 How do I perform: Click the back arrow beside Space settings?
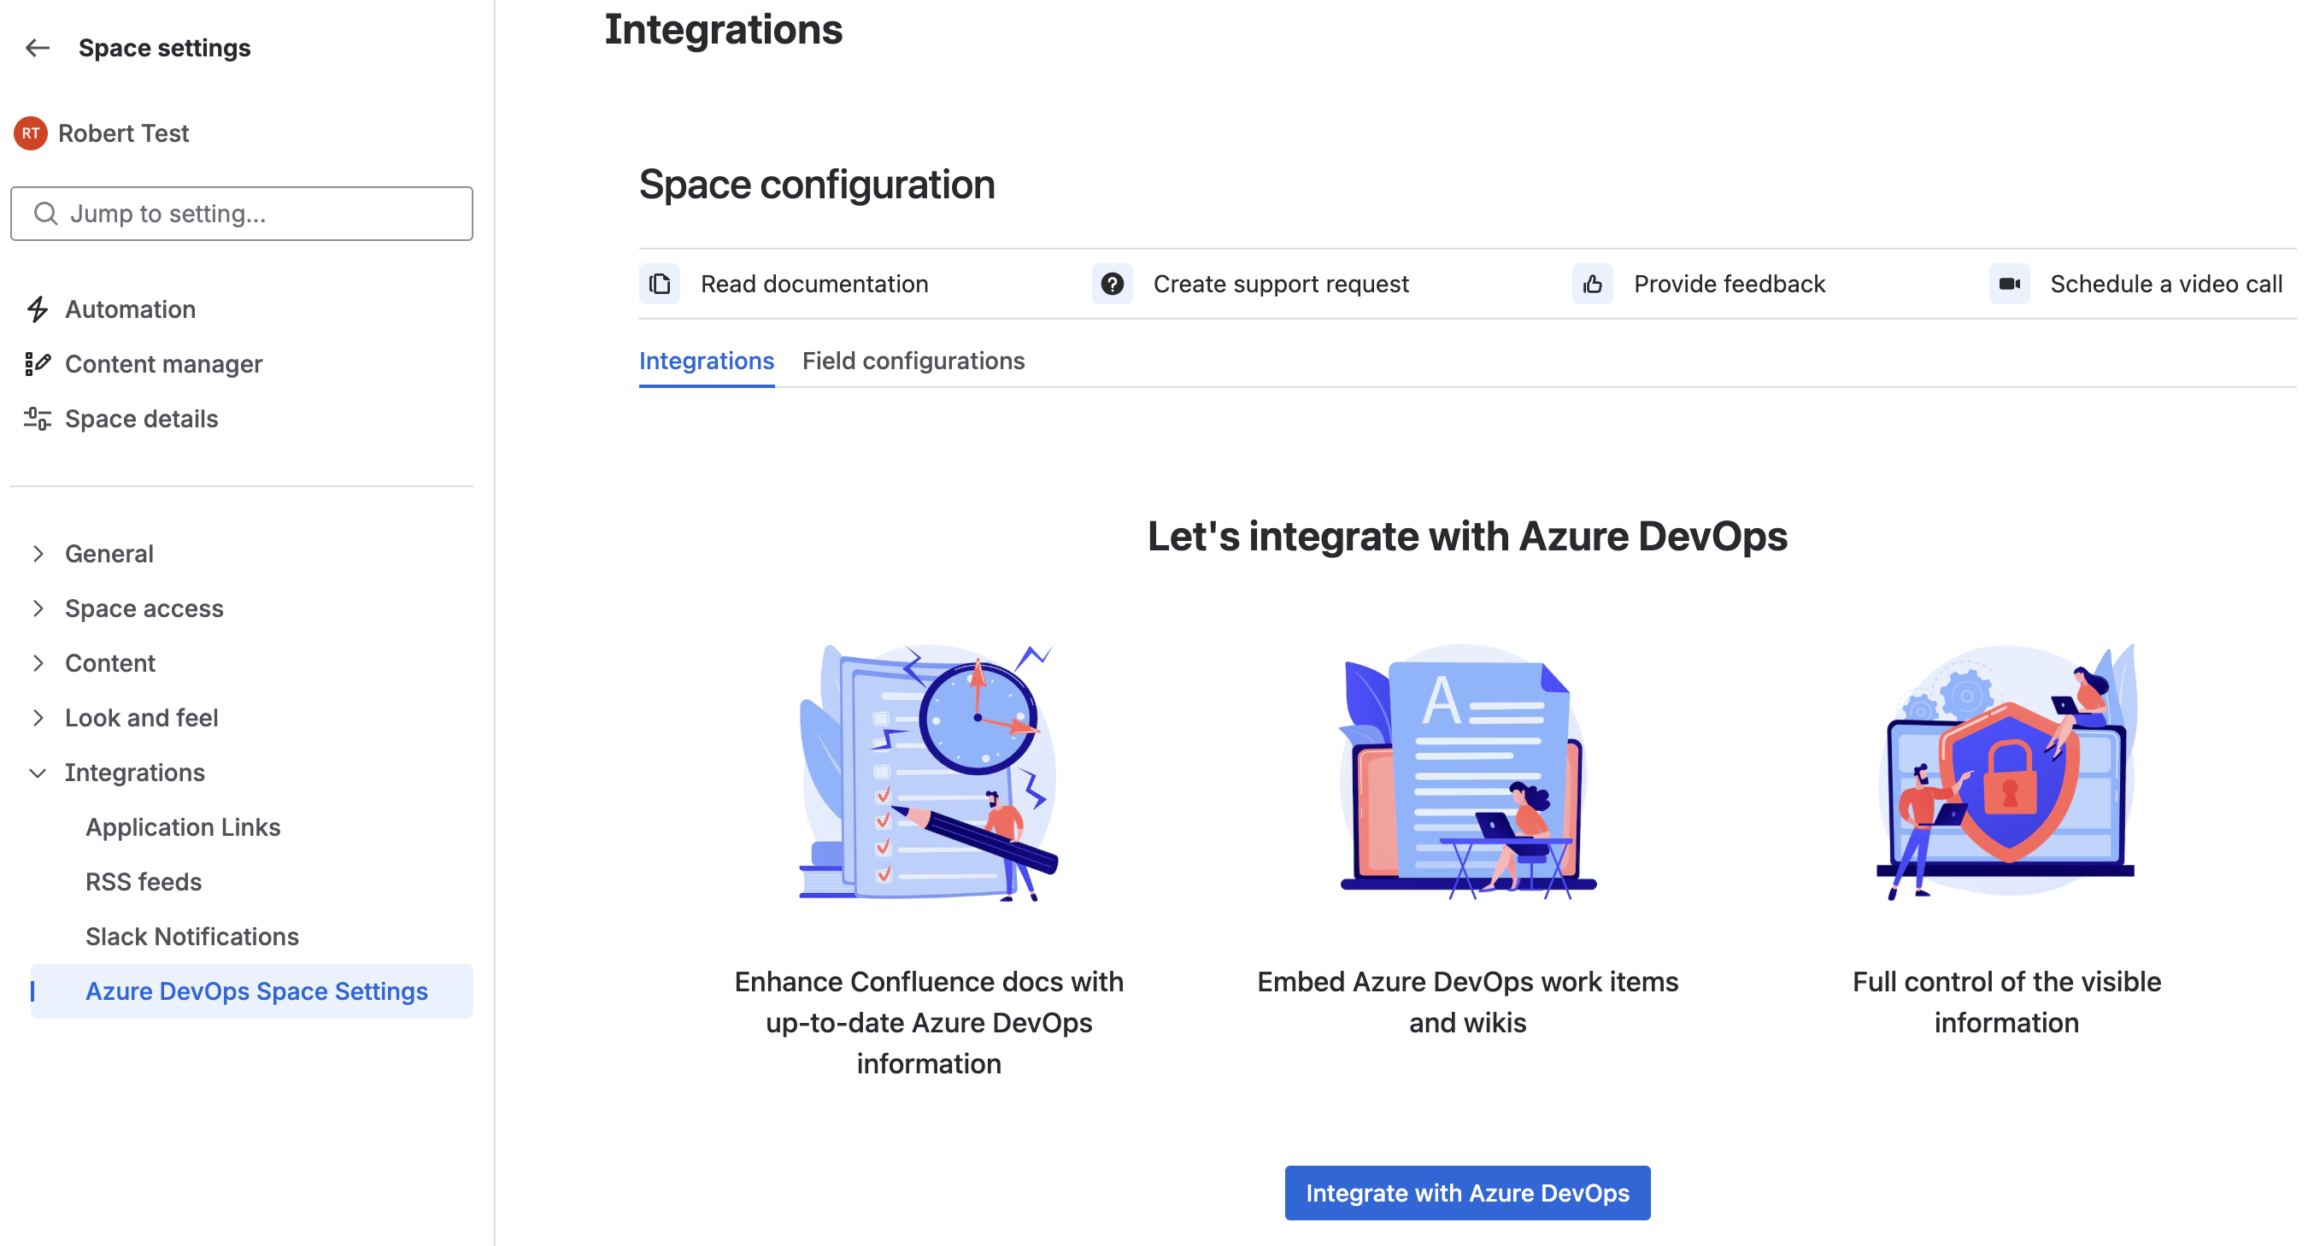[37, 48]
